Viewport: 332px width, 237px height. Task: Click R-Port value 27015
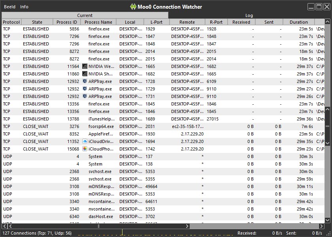tap(213, 119)
